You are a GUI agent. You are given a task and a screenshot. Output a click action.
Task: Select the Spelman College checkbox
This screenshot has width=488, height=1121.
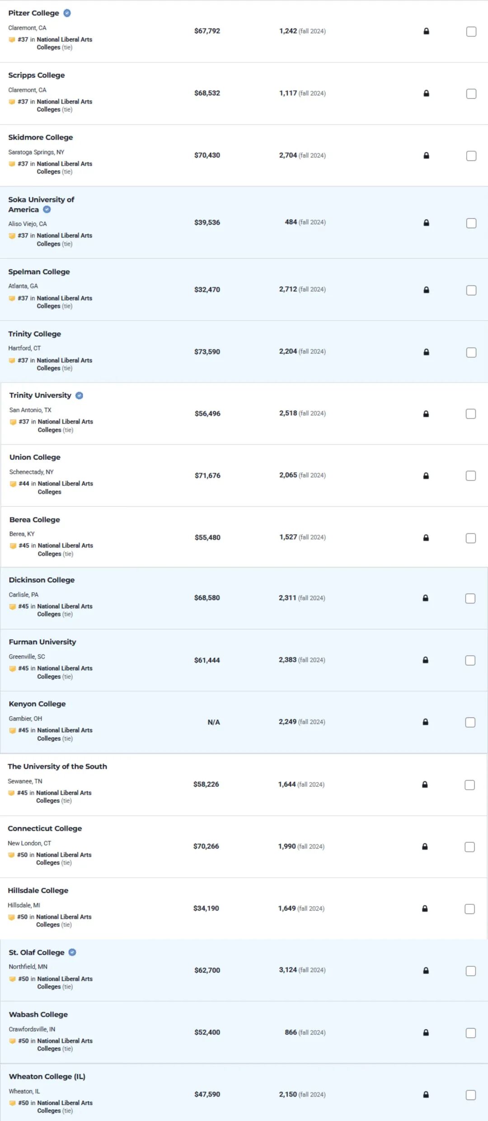pyautogui.click(x=471, y=290)
